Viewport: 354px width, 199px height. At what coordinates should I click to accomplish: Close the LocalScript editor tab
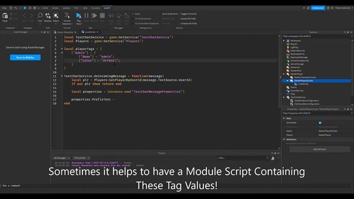point(98,32)
